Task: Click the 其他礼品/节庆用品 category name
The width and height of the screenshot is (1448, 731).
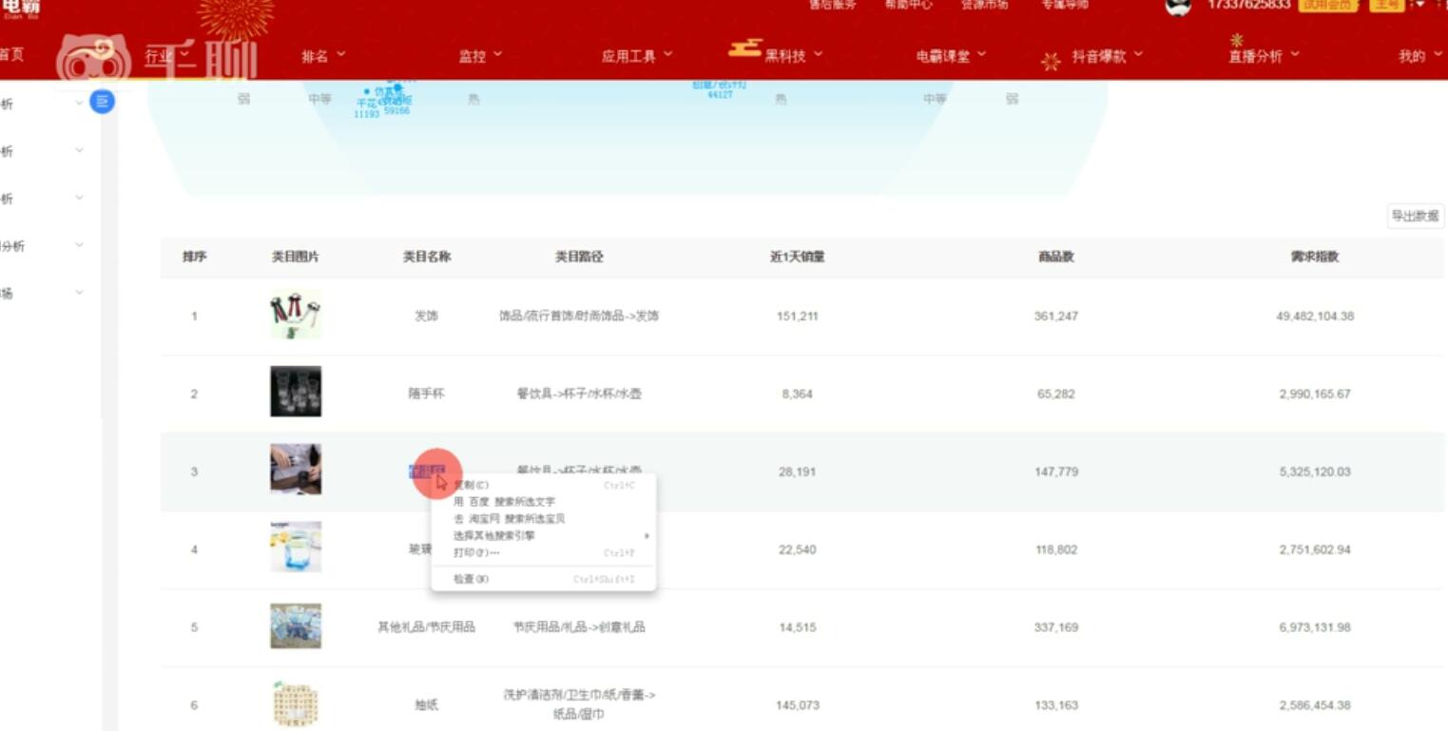Action: [426, 627]
